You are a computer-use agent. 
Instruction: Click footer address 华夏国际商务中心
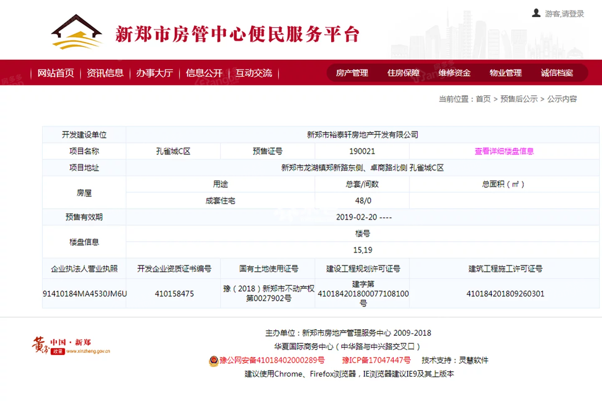(347, 347)
